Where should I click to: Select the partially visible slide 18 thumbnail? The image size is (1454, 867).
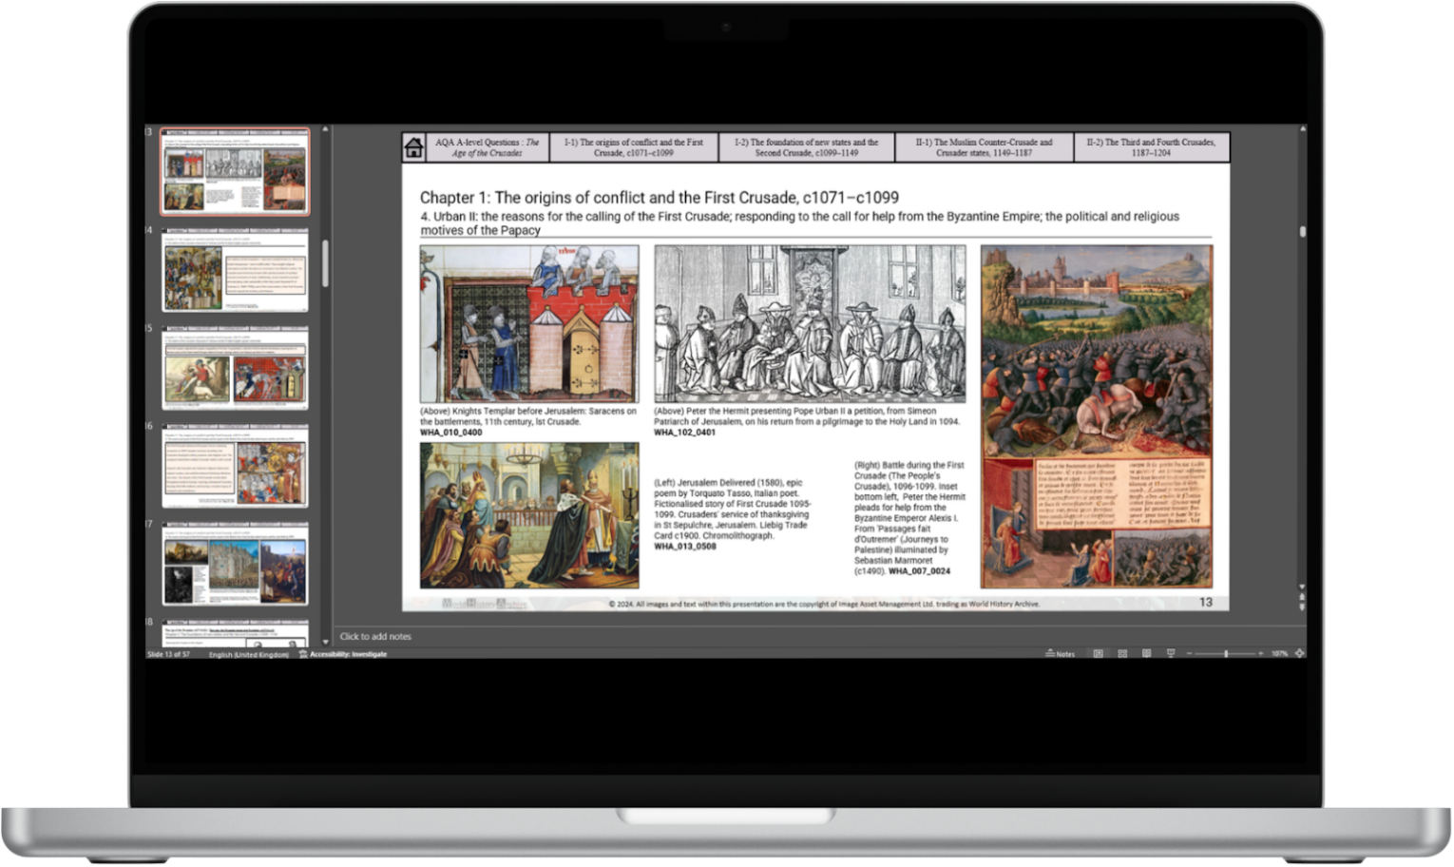click(x=235, y=634)
